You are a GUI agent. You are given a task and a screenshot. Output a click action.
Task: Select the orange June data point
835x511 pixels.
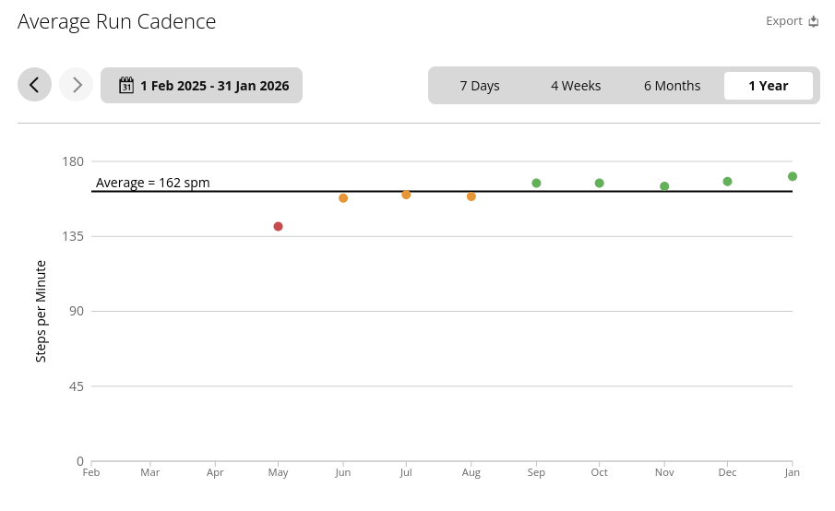click(343, 198)
